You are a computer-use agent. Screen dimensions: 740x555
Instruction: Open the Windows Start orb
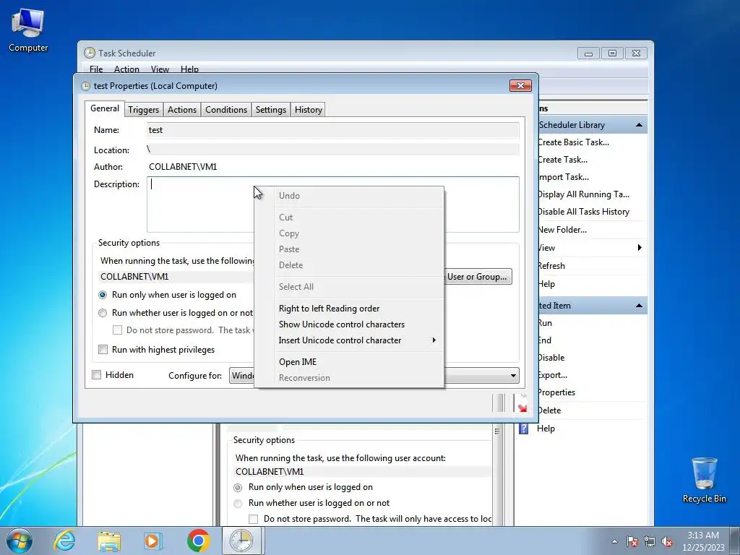tap(20, 541)
